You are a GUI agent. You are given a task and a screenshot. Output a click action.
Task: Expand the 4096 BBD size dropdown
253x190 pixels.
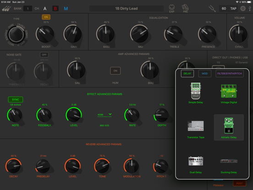point(104,114)
